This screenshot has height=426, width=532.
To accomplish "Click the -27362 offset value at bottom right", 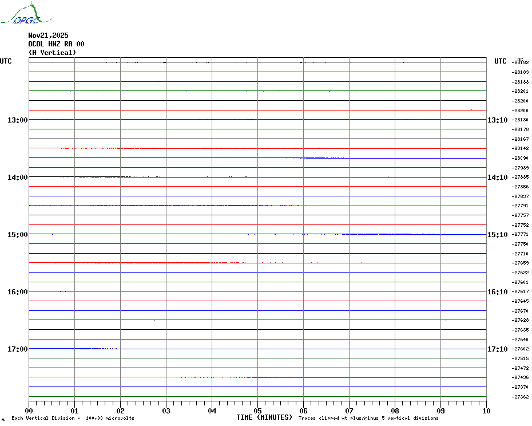I will [x=521, y=397].
